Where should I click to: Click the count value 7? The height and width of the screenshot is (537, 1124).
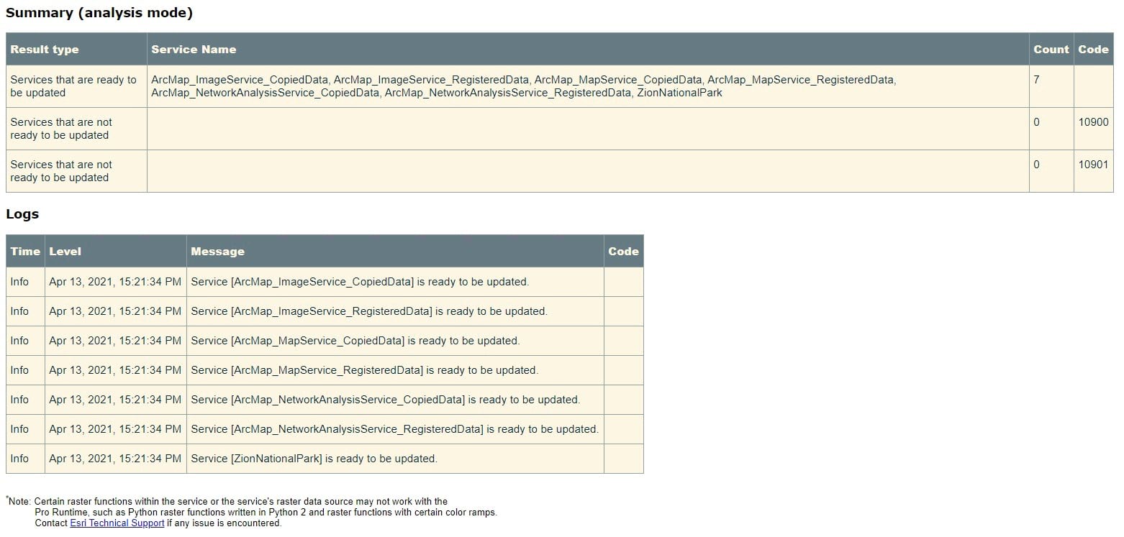(x=1037, y=80)
